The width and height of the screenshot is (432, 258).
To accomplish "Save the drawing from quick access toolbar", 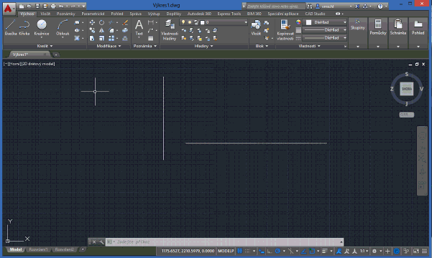I will pos(37,6).
